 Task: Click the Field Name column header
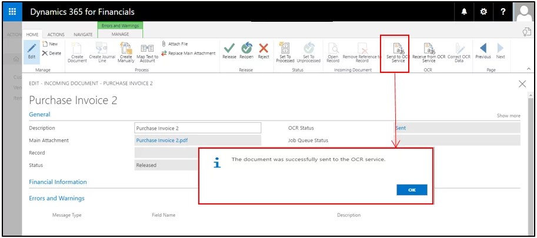pos(164,215)
